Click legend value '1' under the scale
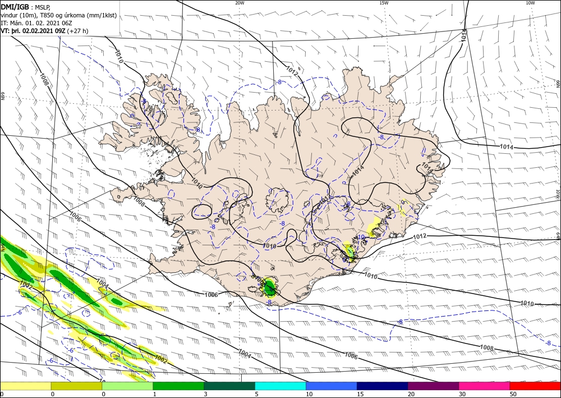The image size is (561, 398). coord(155,395)
